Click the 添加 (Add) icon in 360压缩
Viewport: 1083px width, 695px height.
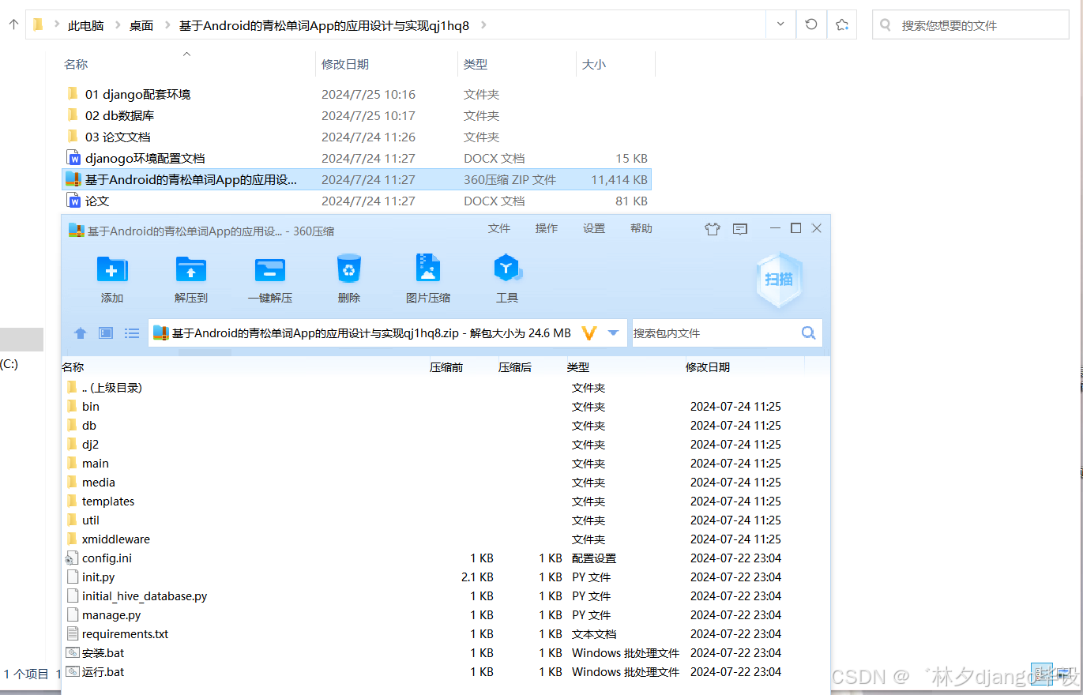click(112, 269)
